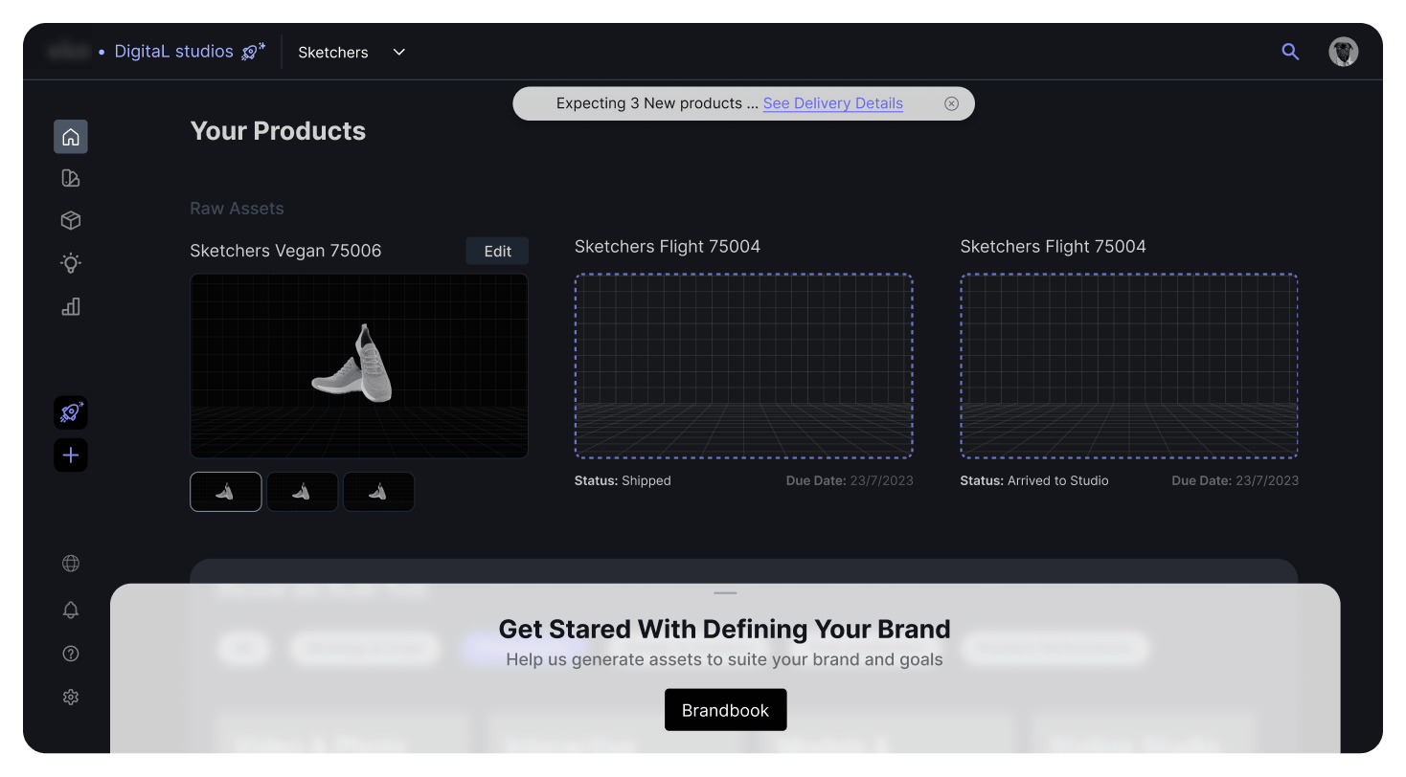Click the plus add button in sidebar
The image size is (1406, 777).
coord(71,455)
